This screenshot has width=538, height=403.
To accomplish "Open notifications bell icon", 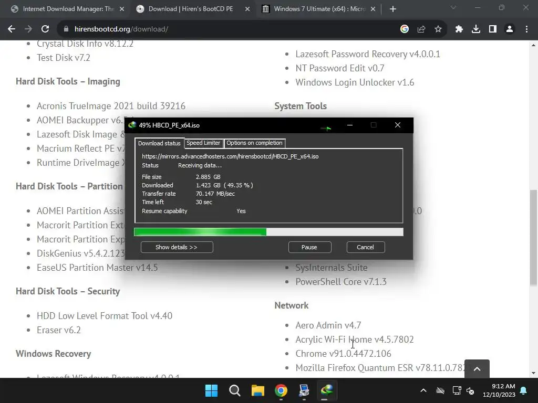I will 524,390.
